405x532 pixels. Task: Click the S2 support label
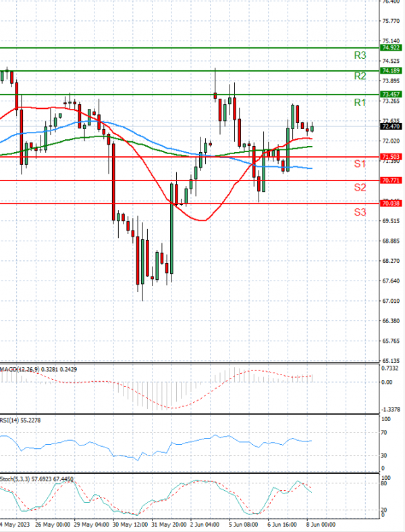(360, 187)
